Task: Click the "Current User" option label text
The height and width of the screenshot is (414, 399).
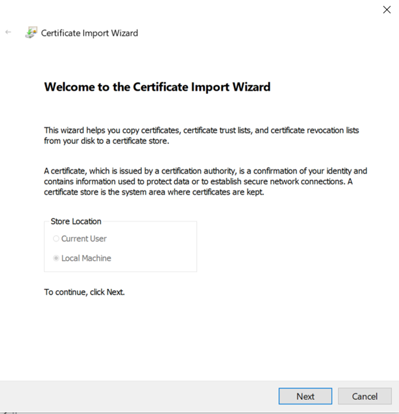Action: [84, 239]
